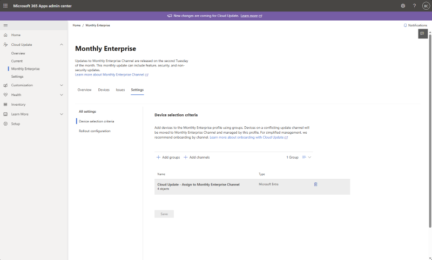Click the Health heart icon
The height and width of the screenshot is (260, 432).
(x=5, y=95)
